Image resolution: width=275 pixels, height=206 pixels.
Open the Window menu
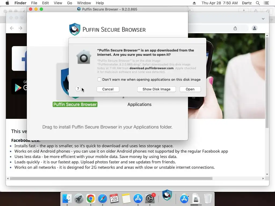84,3
